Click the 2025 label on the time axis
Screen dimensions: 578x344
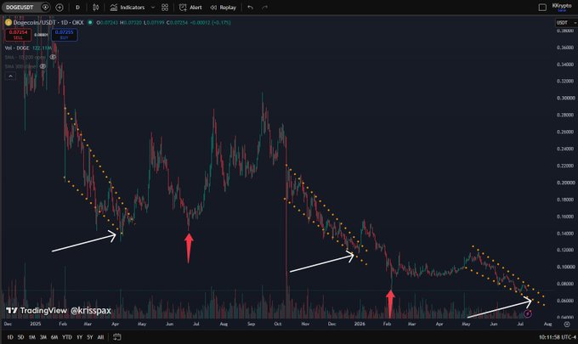pyautogui.click(x=36, y=324)
